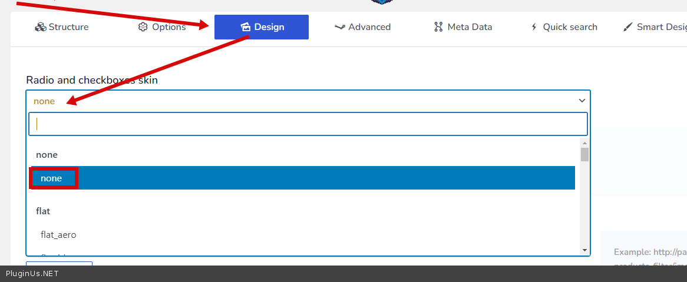Click the Options gear icon
The height and width of the screenshot is (282, 687).
[143, 27]
